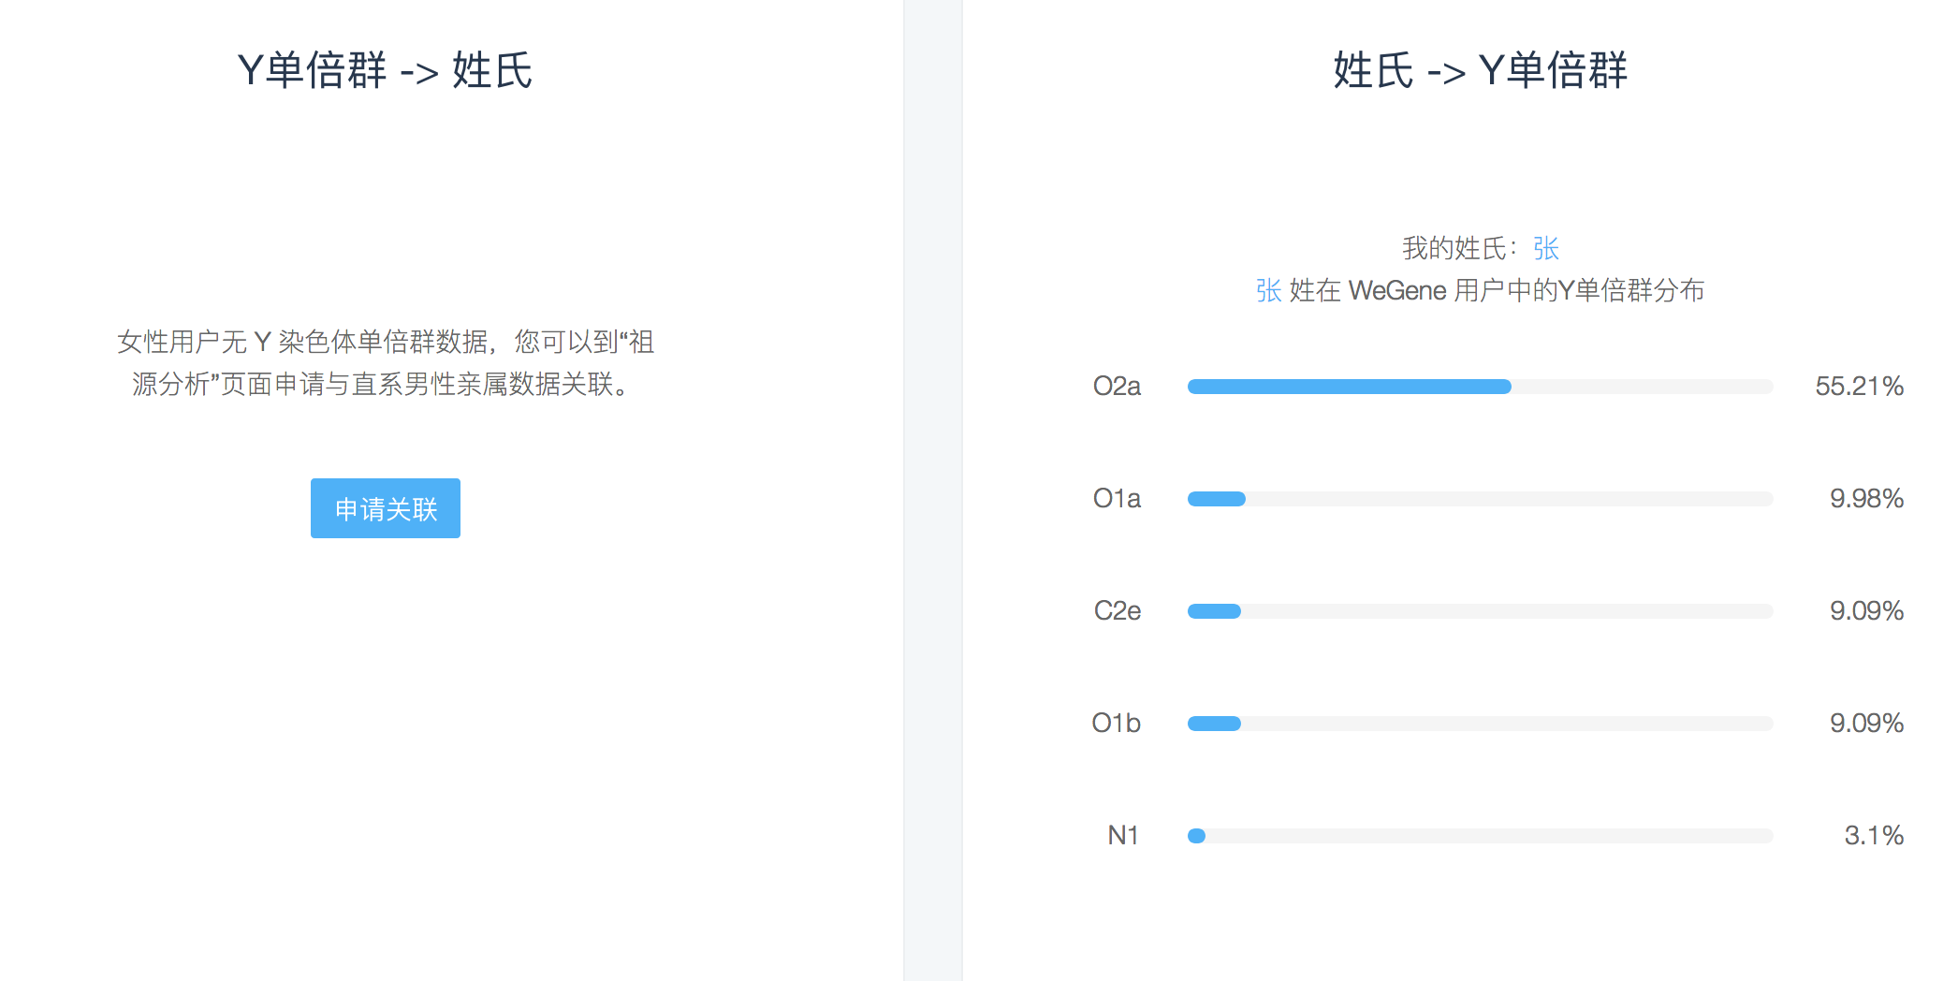Click the 9.09% value beside C2e

1867,610
